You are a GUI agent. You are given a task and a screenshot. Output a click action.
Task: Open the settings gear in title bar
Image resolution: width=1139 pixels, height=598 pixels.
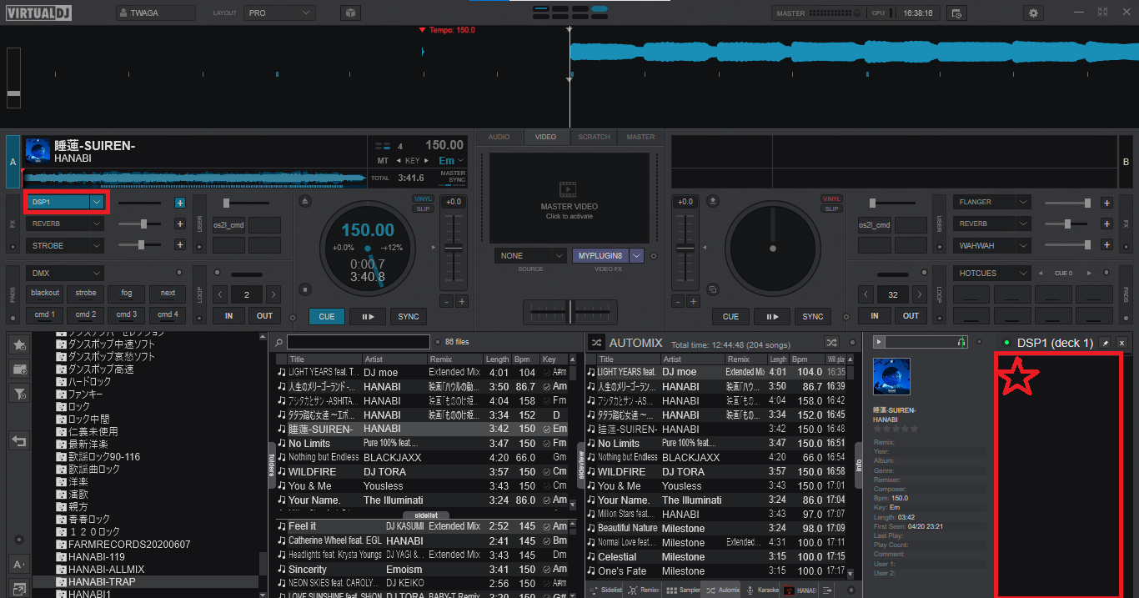tap(1034, 13)
